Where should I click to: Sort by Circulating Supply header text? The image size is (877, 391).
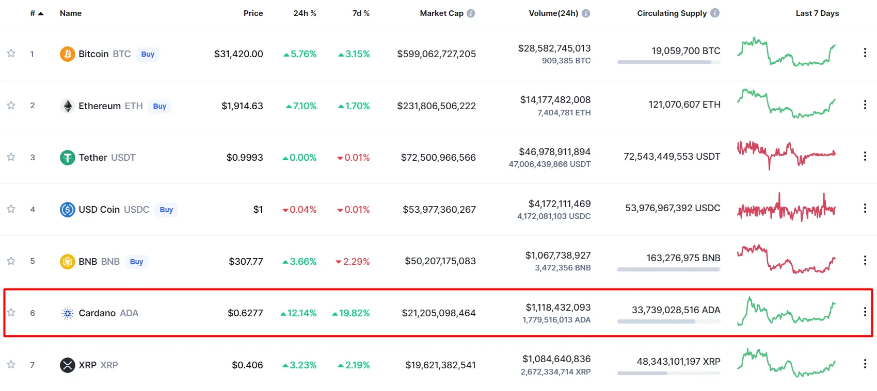[672, 13]
